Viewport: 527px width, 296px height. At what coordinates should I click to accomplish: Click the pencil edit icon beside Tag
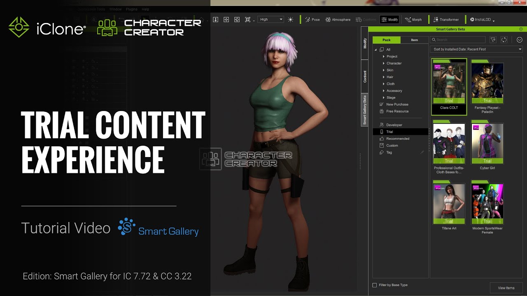click(x=422, y=153)
